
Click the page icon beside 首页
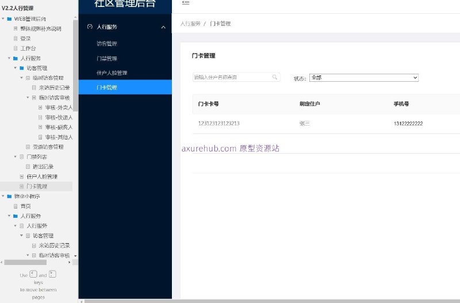(x=16, y=206)
